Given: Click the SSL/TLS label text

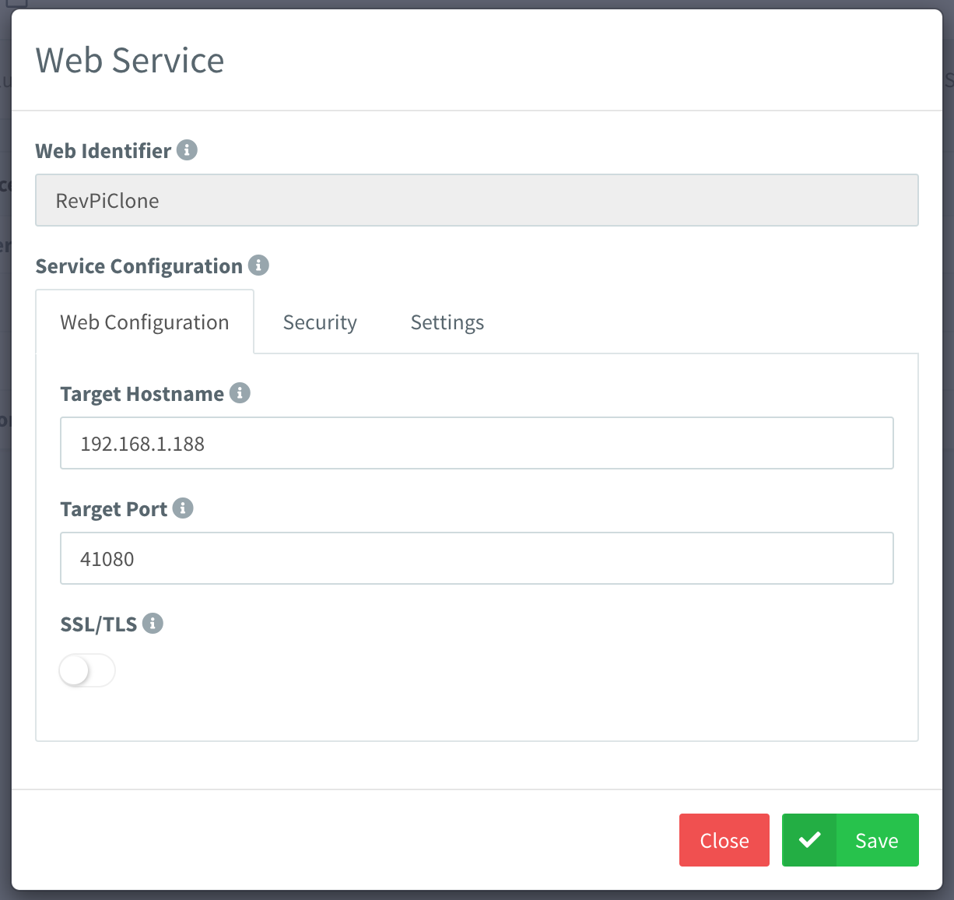Looking at the screenshot, I should coord(98,624).
